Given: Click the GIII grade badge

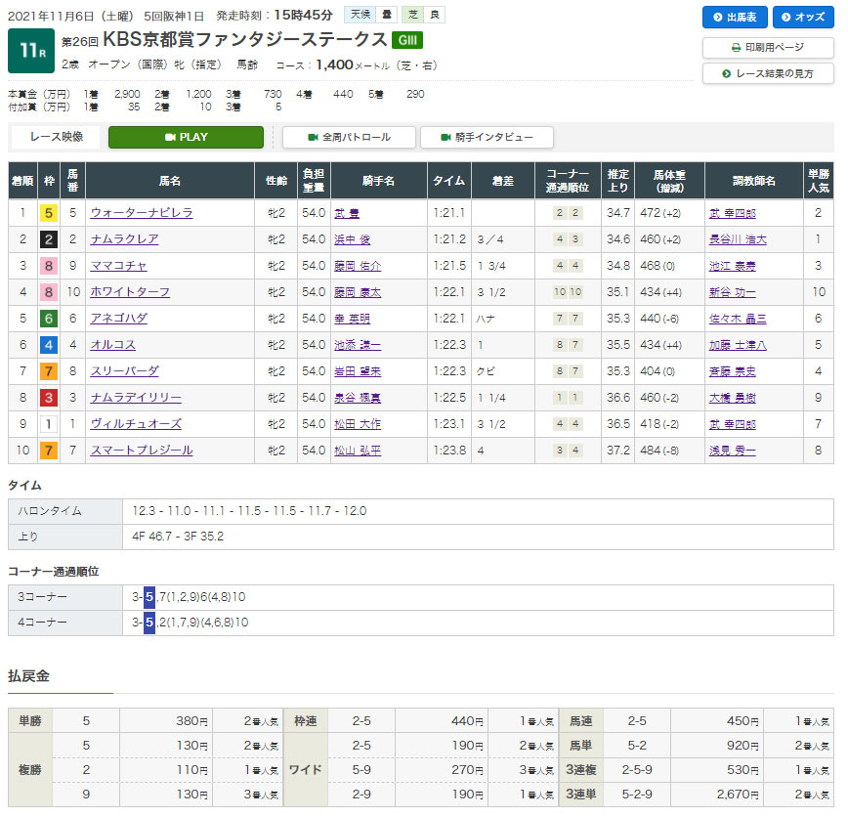Looking at the screenshot, I should [406, 40].
